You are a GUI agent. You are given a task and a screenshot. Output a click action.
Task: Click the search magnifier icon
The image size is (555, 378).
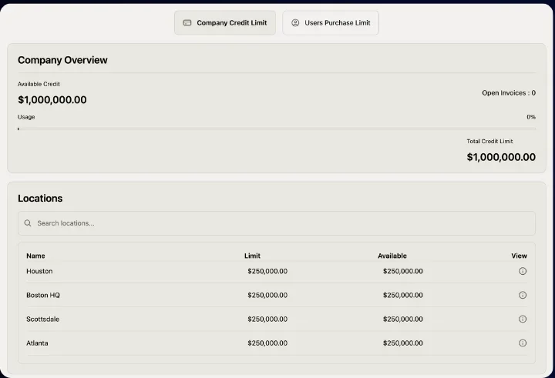click(x=28, y=223)
